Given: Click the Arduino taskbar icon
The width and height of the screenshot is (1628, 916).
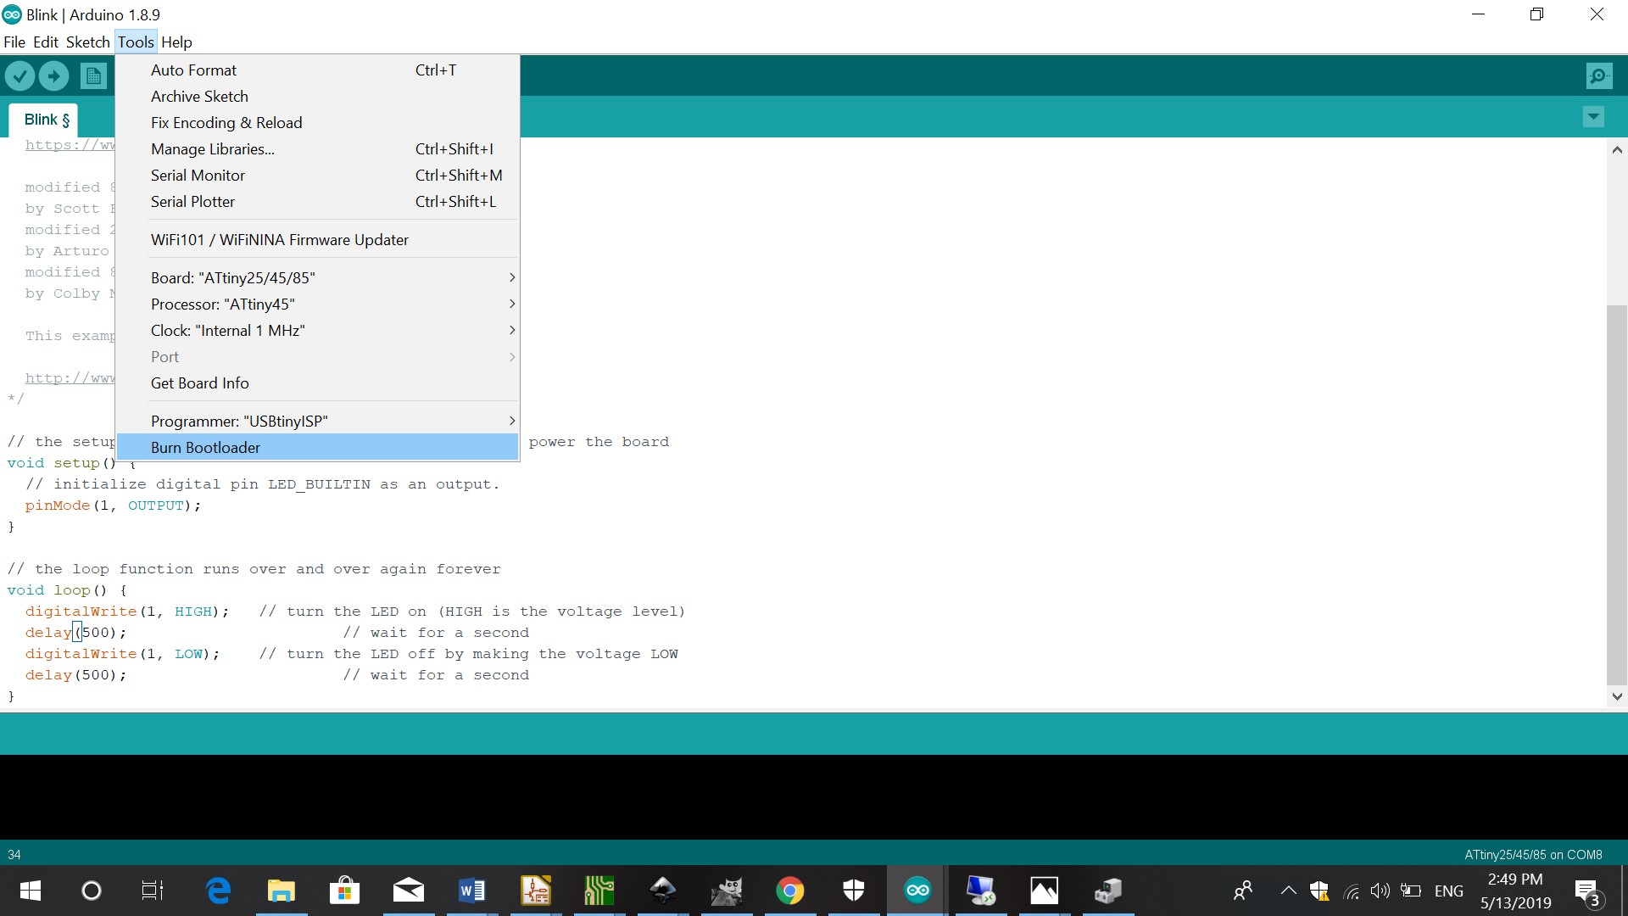Looking at the screenshot, I should (x=917, y=891).
